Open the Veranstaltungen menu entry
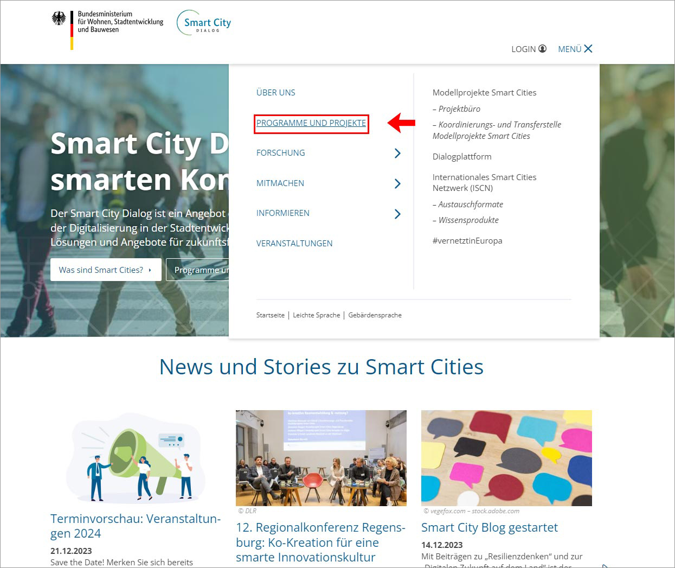Image resolution: width=675 pixels, height=568 pixels. click(294, 244)
